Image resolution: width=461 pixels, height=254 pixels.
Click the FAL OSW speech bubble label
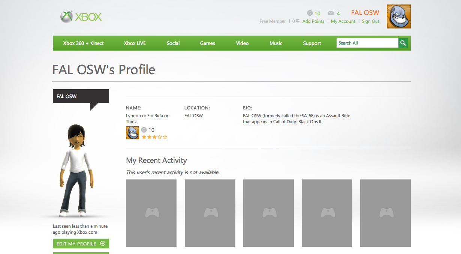81,96
